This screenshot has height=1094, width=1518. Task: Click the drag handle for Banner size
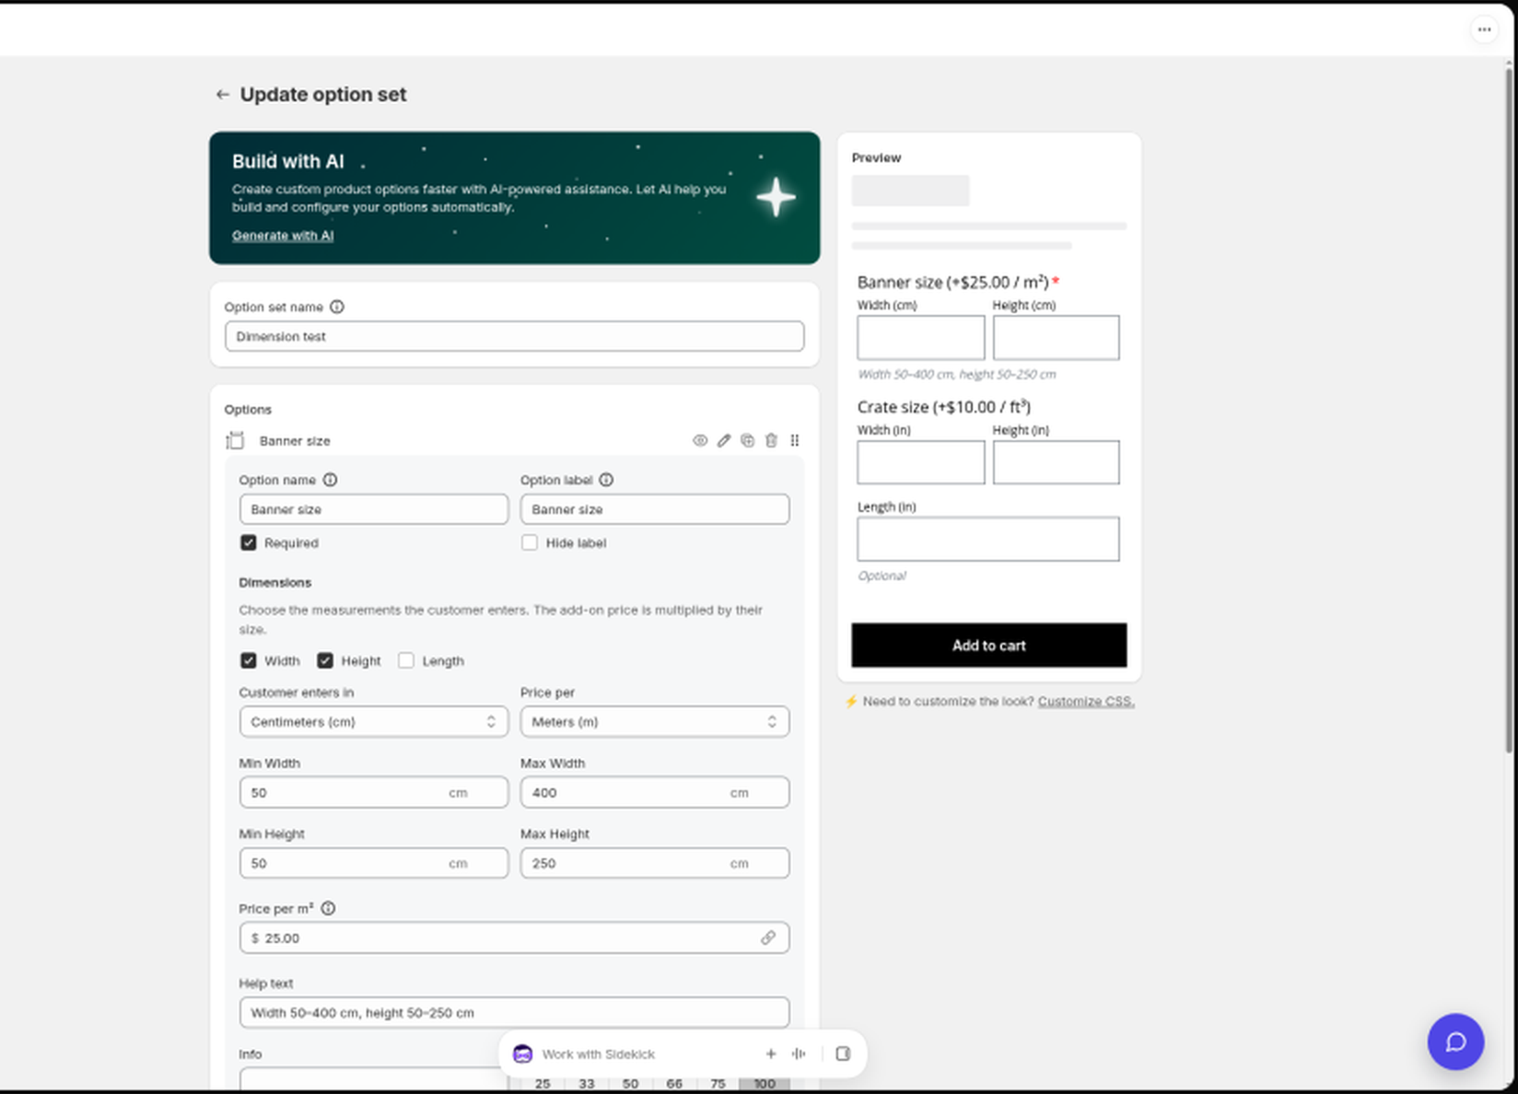[794, 440]
